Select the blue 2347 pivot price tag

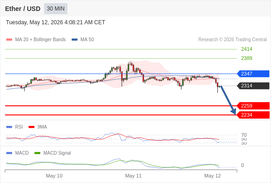pyautogui.click(x=253, y=74)
